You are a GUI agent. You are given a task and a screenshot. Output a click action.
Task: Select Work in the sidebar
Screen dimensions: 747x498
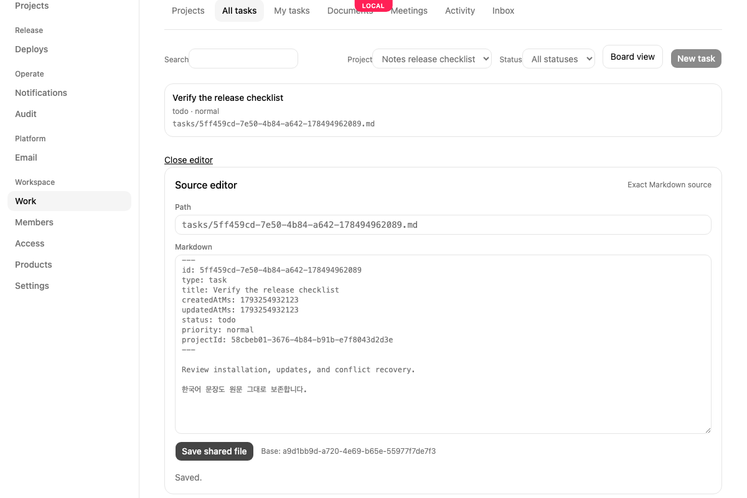point(69,201)
